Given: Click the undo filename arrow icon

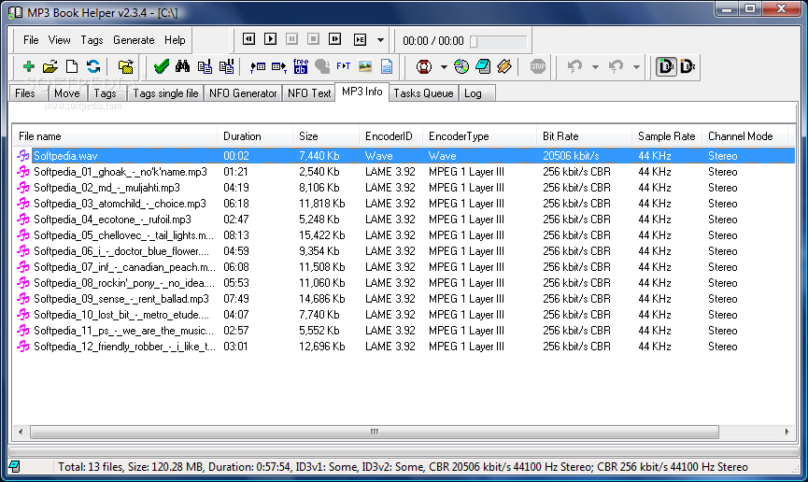Looking at the screenshot, I should tap(574, 66).
